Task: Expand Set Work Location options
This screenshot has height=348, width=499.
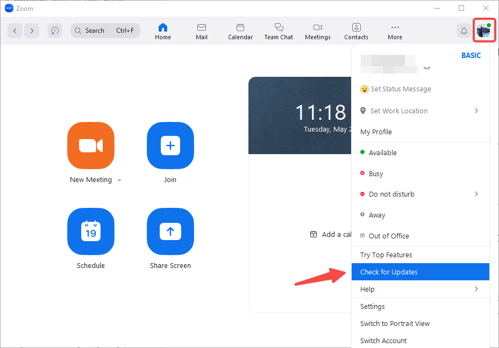Action: pos(476,111)
